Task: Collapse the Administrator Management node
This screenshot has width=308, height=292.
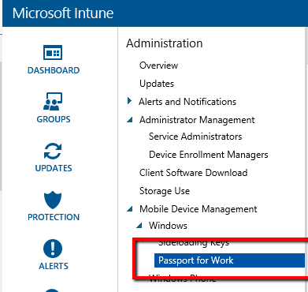Action: (x=129, y=120)
